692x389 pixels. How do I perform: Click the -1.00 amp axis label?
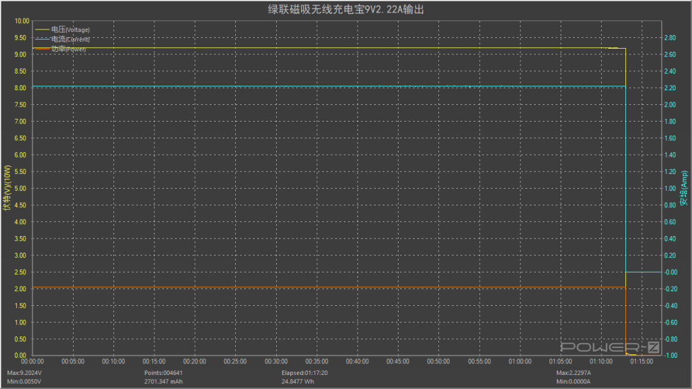[671, 356]
